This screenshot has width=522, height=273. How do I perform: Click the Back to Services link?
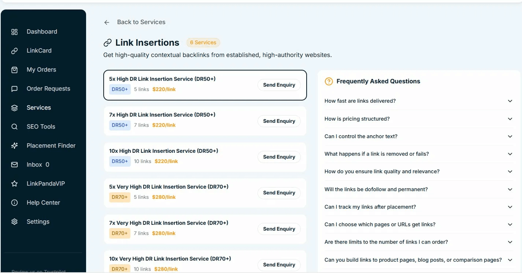tap(141, 22)
